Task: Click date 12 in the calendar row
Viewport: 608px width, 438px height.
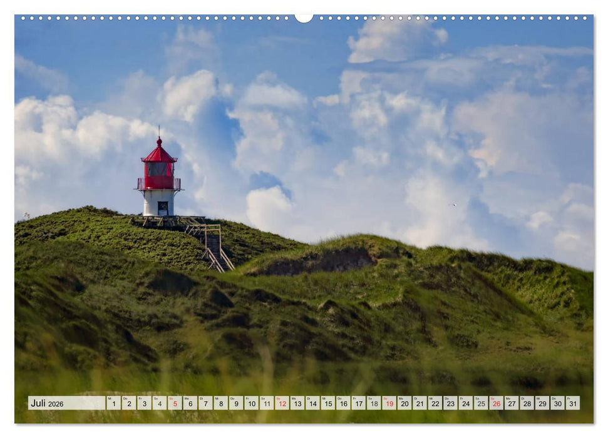Action: pyautogui.click(x=282, y=403)
